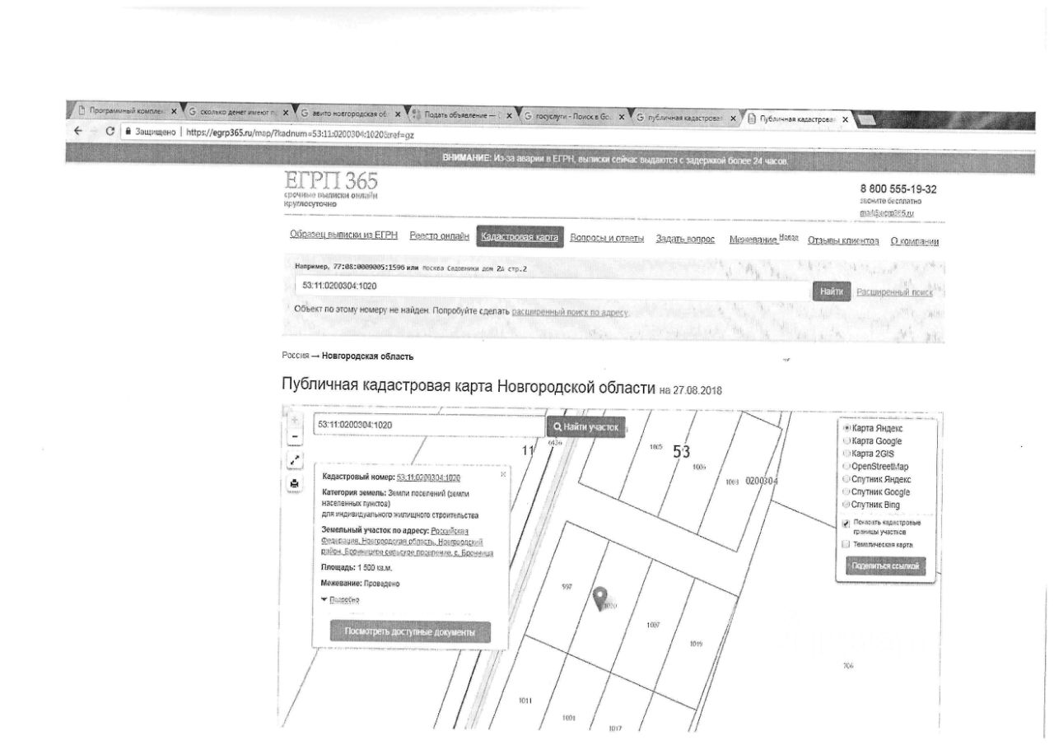
Task: Open the map in fullscreen mode
Action: click(294, 459)
